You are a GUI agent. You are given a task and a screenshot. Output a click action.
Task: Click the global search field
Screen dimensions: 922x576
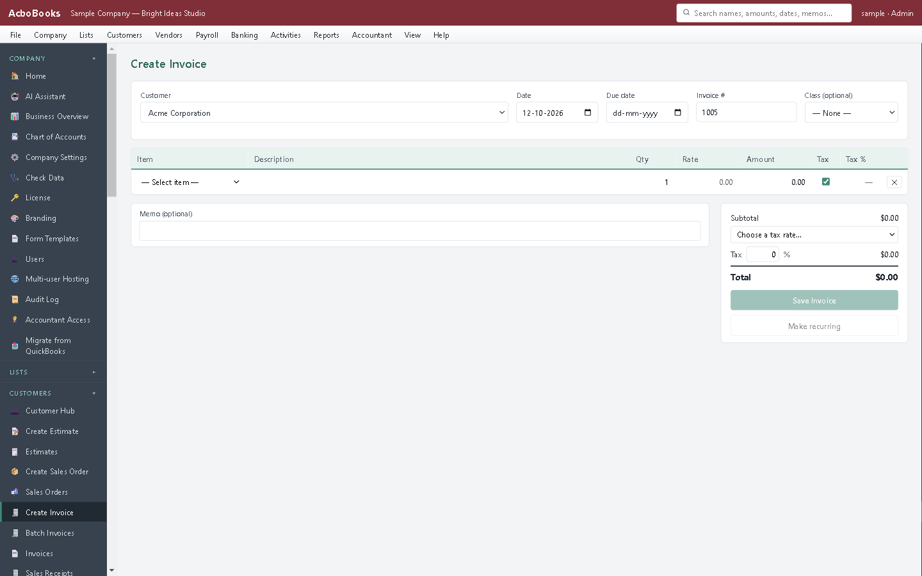[x=764, y=13]
